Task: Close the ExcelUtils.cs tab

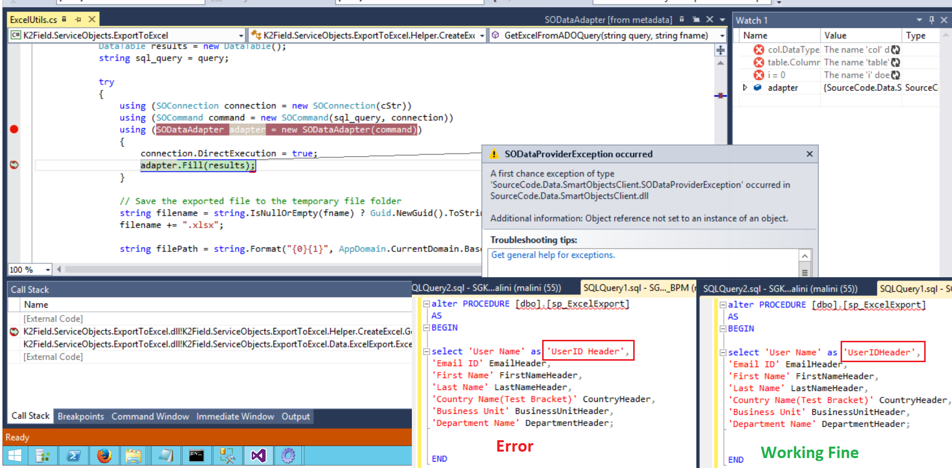Action: pyautogui.click(x=92, y=19)
